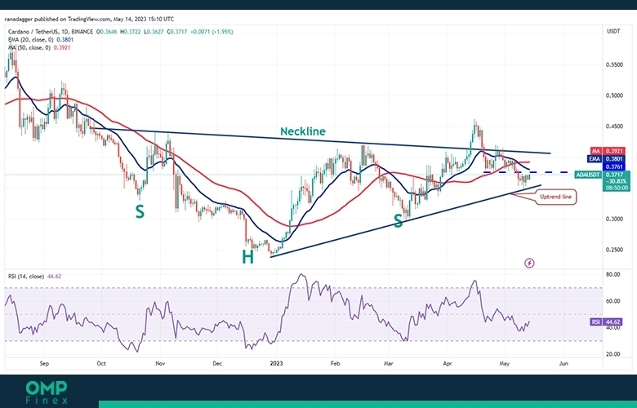Screen dimensions: 637x408
Task: Click the -30.83% label on price tag
Action: point(617,181)
